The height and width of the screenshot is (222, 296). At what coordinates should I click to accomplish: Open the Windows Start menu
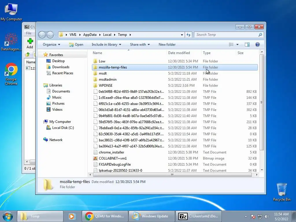[8, 216]
